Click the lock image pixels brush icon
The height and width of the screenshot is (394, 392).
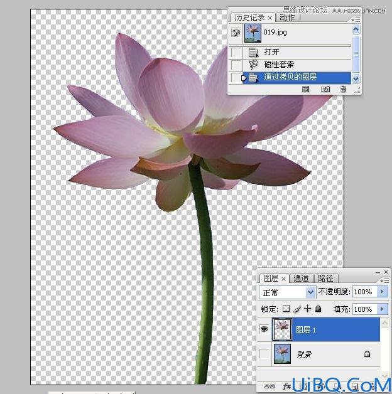(x=297, y=309)
